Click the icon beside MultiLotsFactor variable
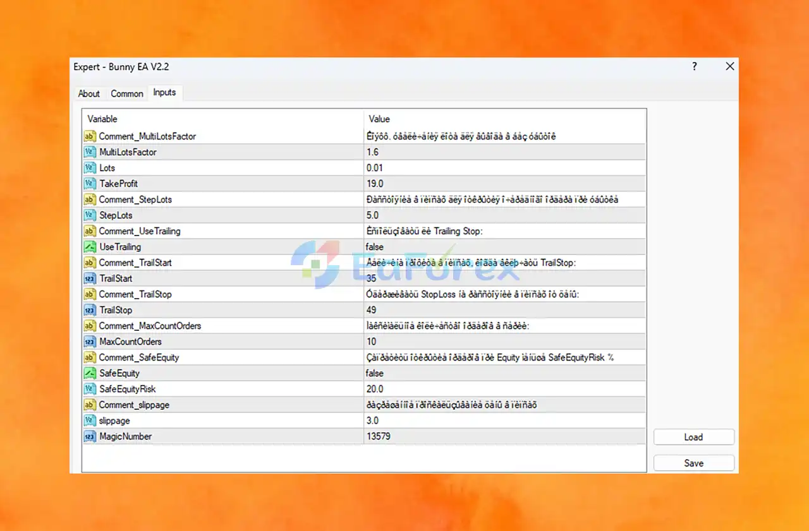Screen dimensions: 809x531 (89, 152)
